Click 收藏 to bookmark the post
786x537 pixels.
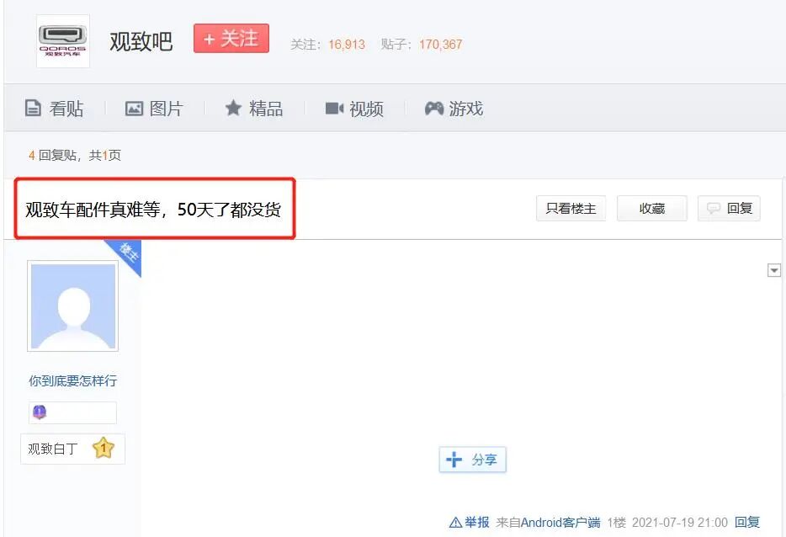point(651,209)
